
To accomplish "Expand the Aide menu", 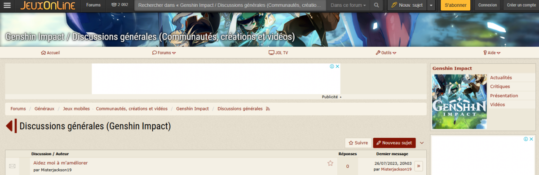I will [492, 52].
